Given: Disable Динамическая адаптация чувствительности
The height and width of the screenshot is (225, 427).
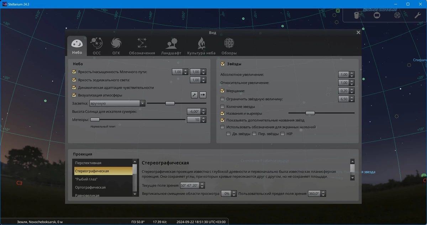Looking at the screenshot, I should (74, 87).
